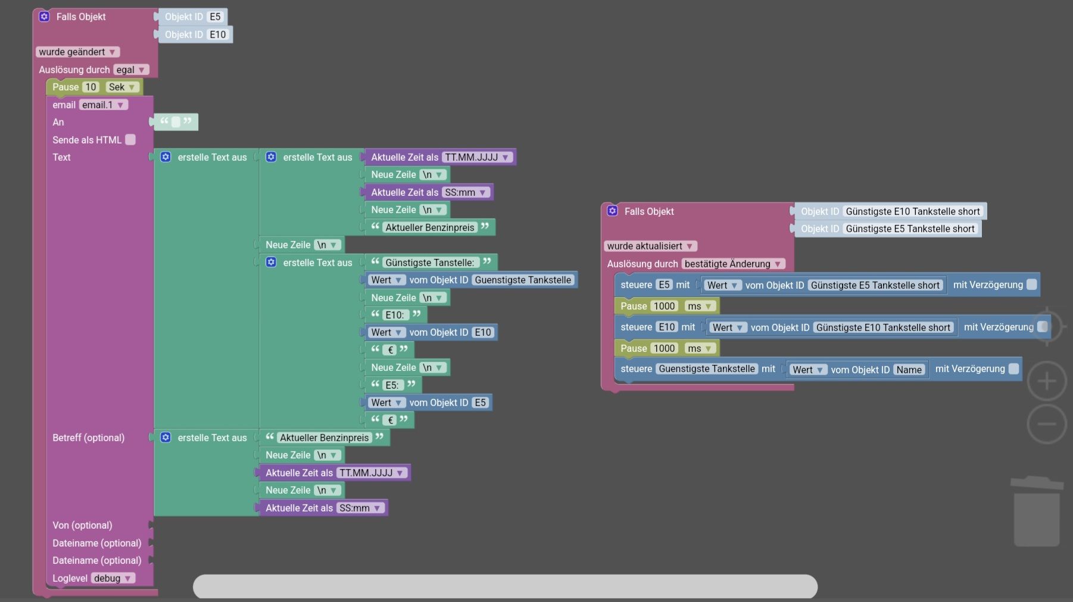
Task: Select the steuere E5 block label
Action: (x=637, y=285)
